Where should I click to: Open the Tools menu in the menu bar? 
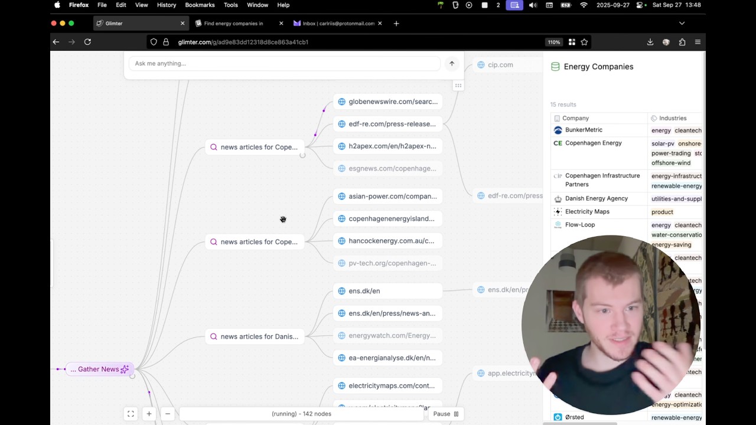[231, 5]
